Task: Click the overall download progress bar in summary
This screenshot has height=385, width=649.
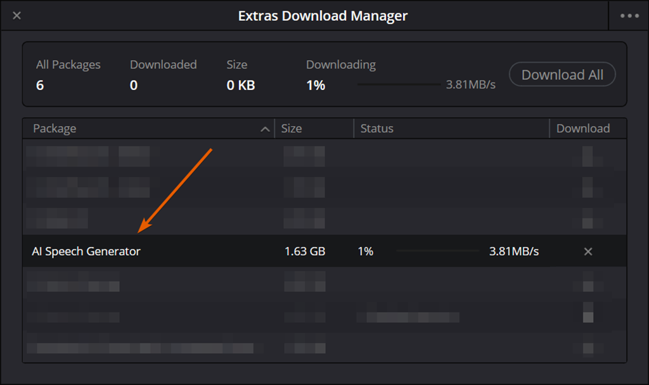Action: 399,84
